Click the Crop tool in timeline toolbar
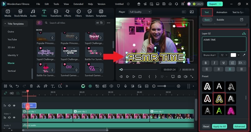This screenshot has height=132, width=251. (60, 86)
